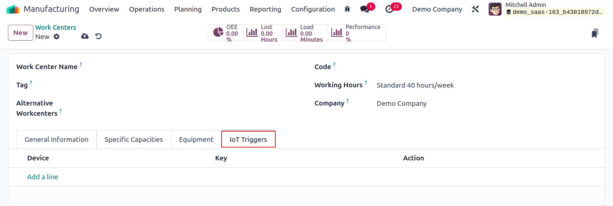Image resolution: width=613 pixels, height=206 pixels.
Task: Click the gear actions icon
Action: click(x=57, y=37)
